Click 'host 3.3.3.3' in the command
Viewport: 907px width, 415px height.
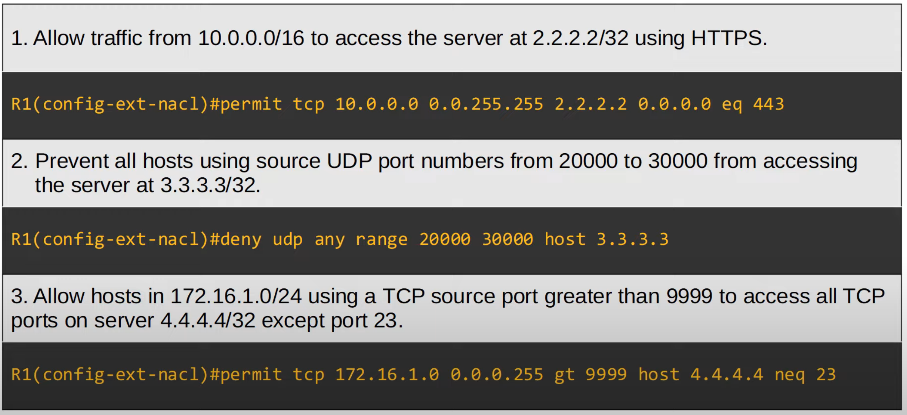pos(606,239)
